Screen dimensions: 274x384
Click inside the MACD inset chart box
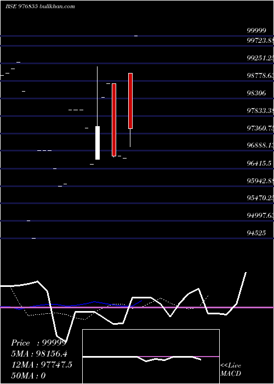pos(151,357)
